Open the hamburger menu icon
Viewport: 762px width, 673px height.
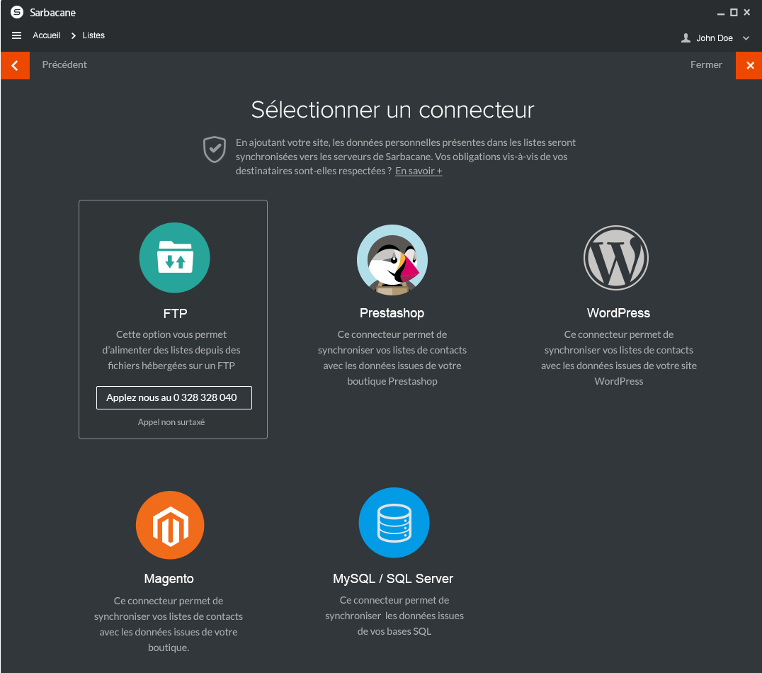pos(16,35)
